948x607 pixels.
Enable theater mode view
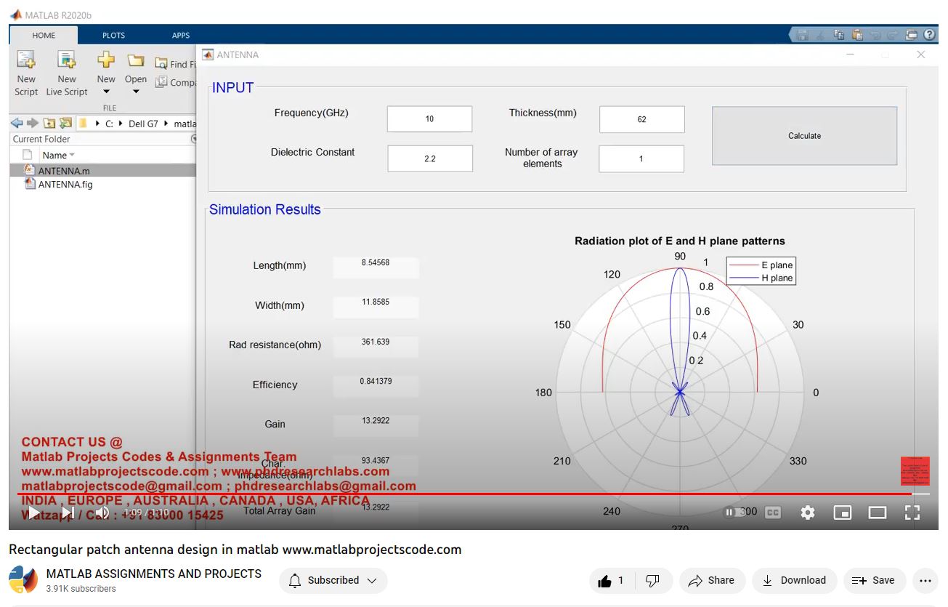(878, 512)
